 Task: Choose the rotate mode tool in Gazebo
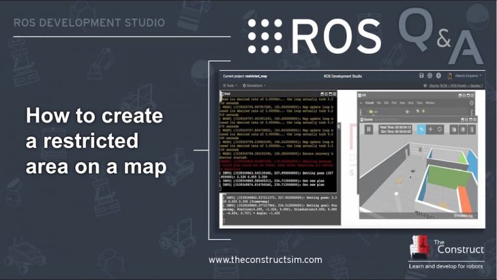coord(439,129)
